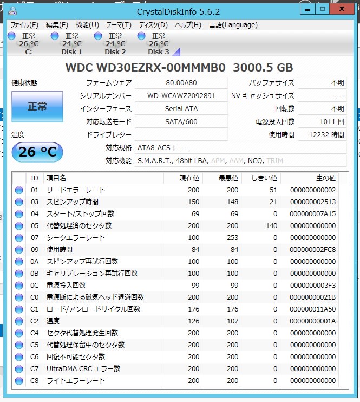Click the しきい値 column header
Viewport: 360px width, 402px height.
tap(261, 178)
